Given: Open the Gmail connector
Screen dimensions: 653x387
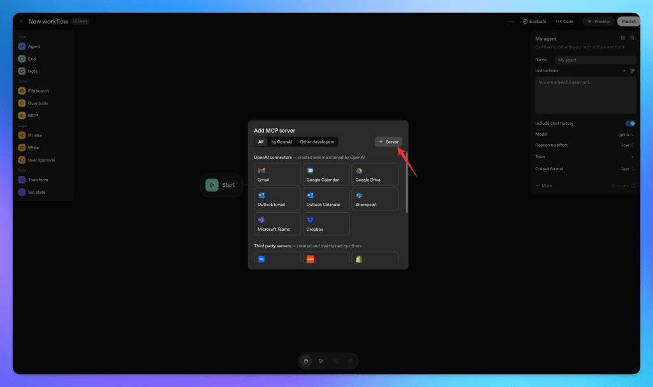Looking at the screenshot, I should click(277, 173).
